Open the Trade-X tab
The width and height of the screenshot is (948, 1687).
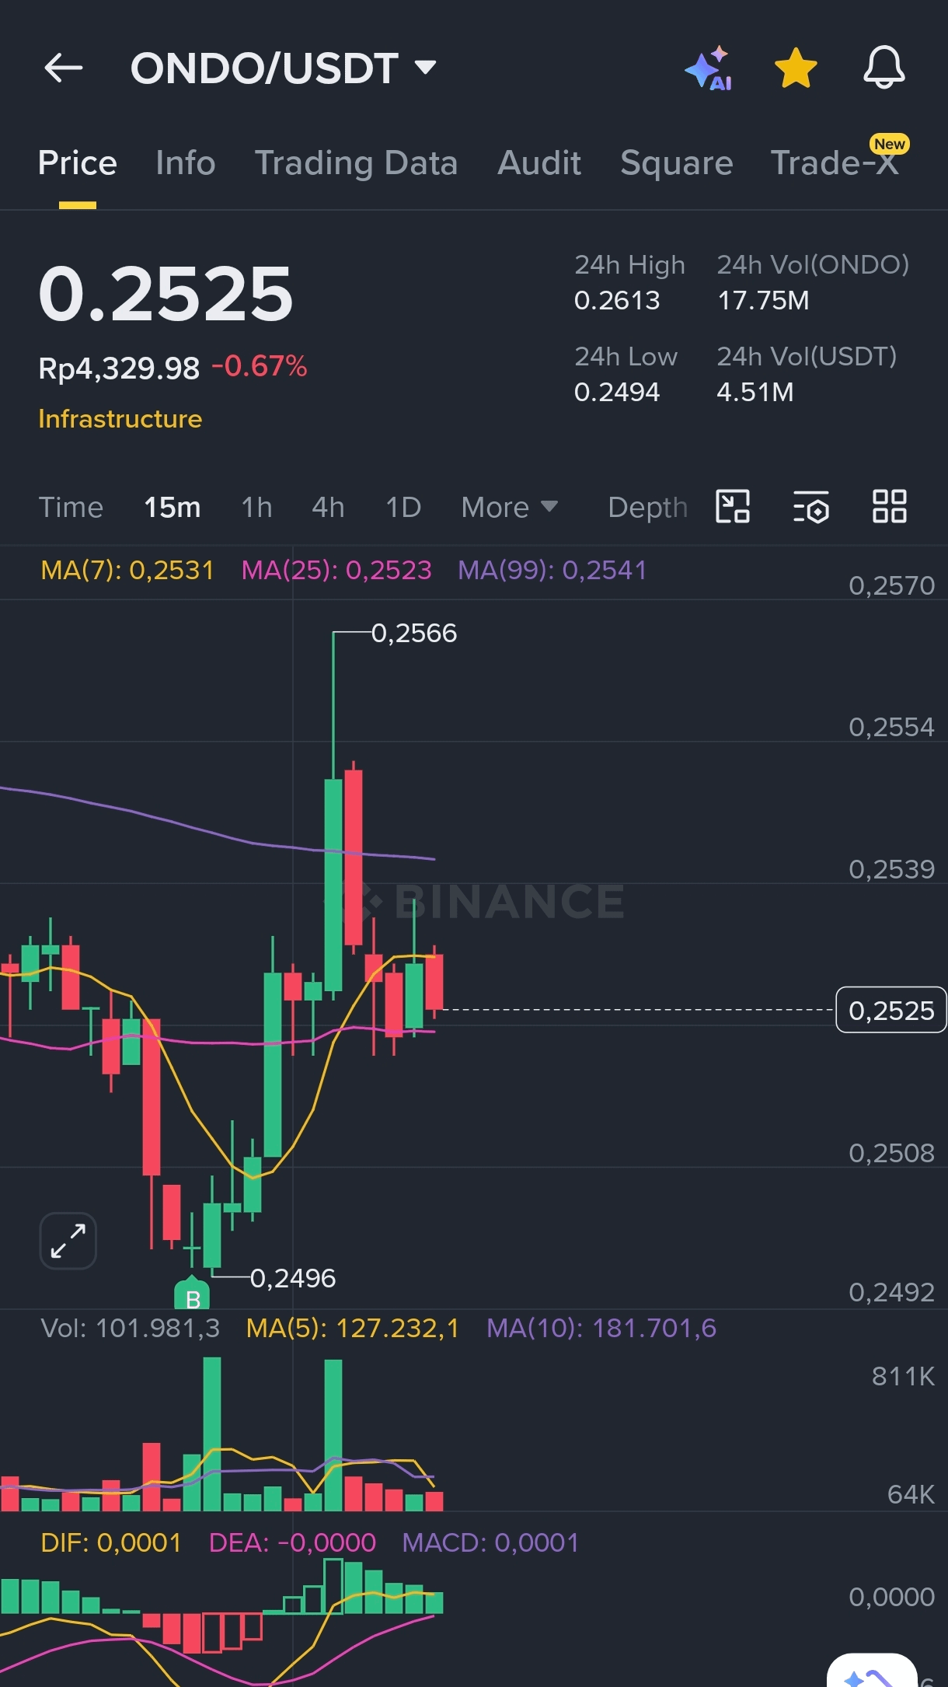click(x=835, y=163)
